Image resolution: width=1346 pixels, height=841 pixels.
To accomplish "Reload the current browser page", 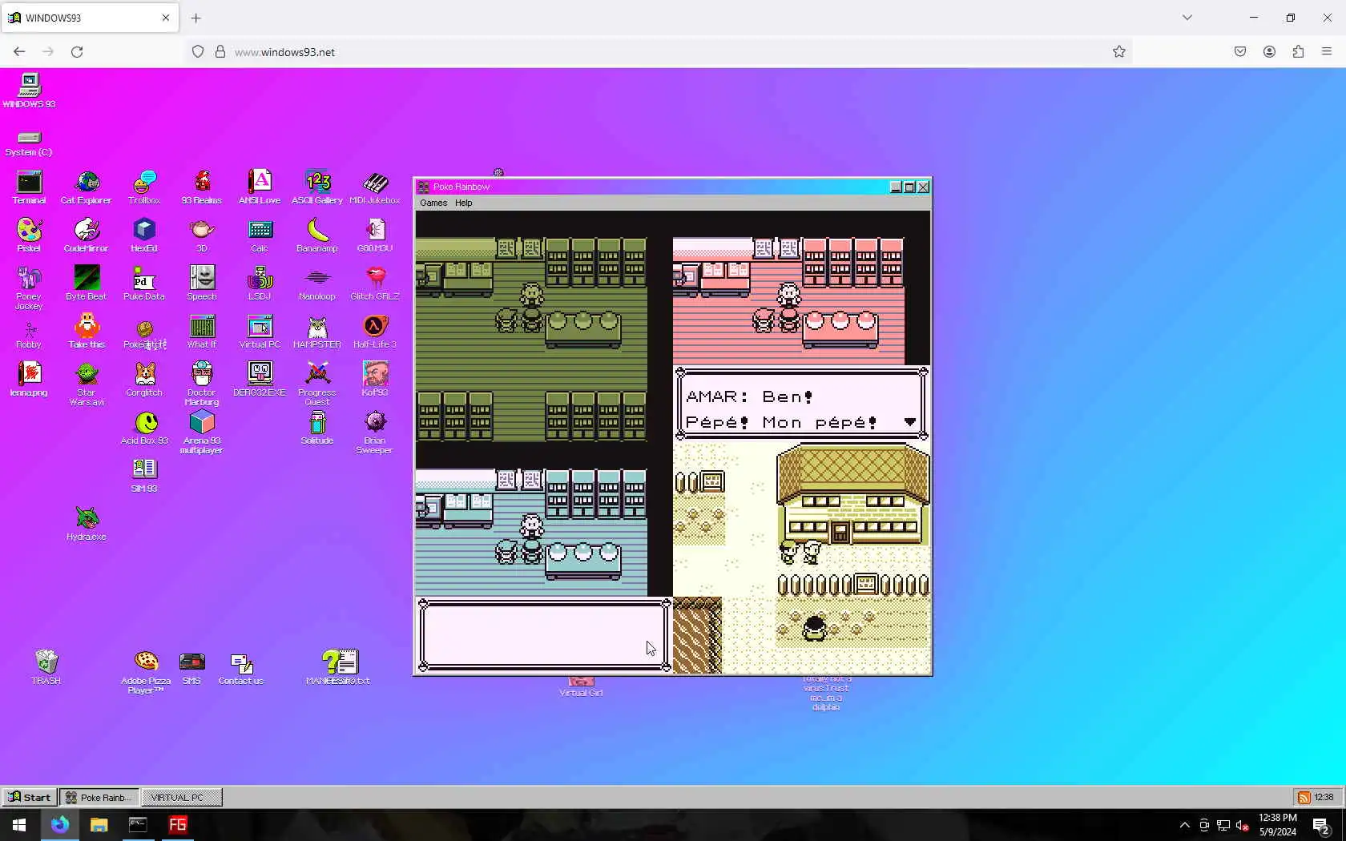I will (x=77, y=52).
